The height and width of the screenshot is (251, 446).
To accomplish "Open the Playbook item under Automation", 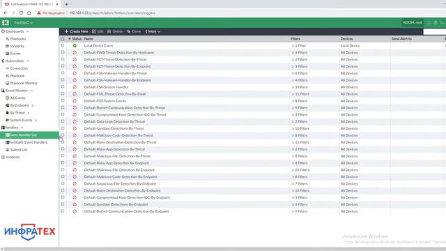I will [x=17, y=76].
